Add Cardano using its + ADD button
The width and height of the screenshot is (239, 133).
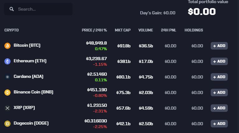click(219, 77)
